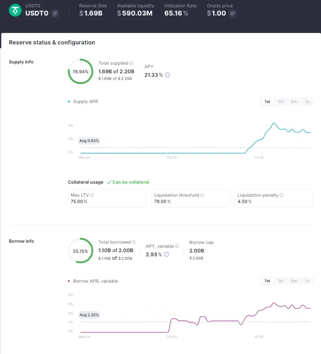Select 6m range on Supply APR chart

[294, 102]
